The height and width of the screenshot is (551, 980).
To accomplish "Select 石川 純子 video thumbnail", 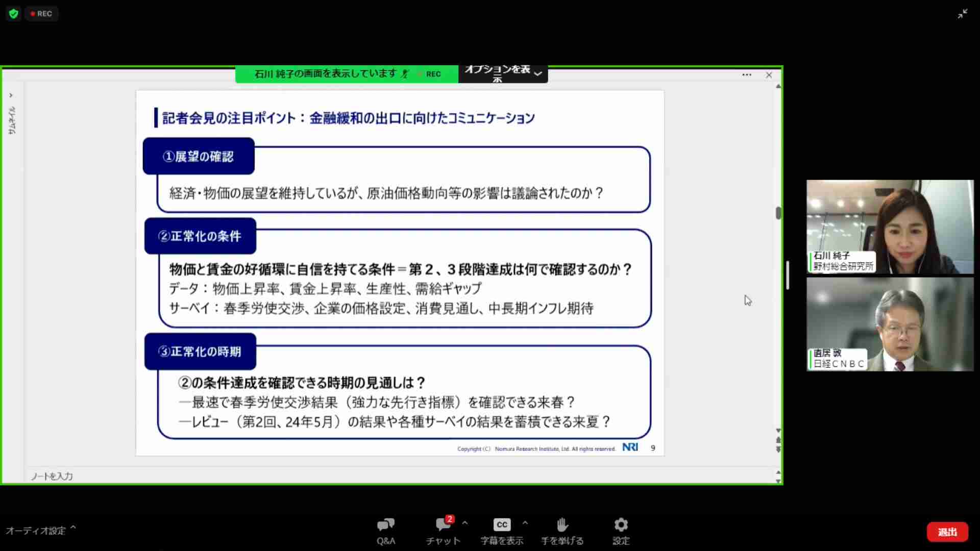I will (890, 227).
